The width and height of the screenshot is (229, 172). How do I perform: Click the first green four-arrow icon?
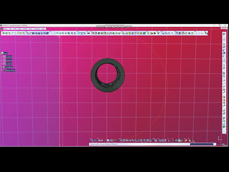3,33
